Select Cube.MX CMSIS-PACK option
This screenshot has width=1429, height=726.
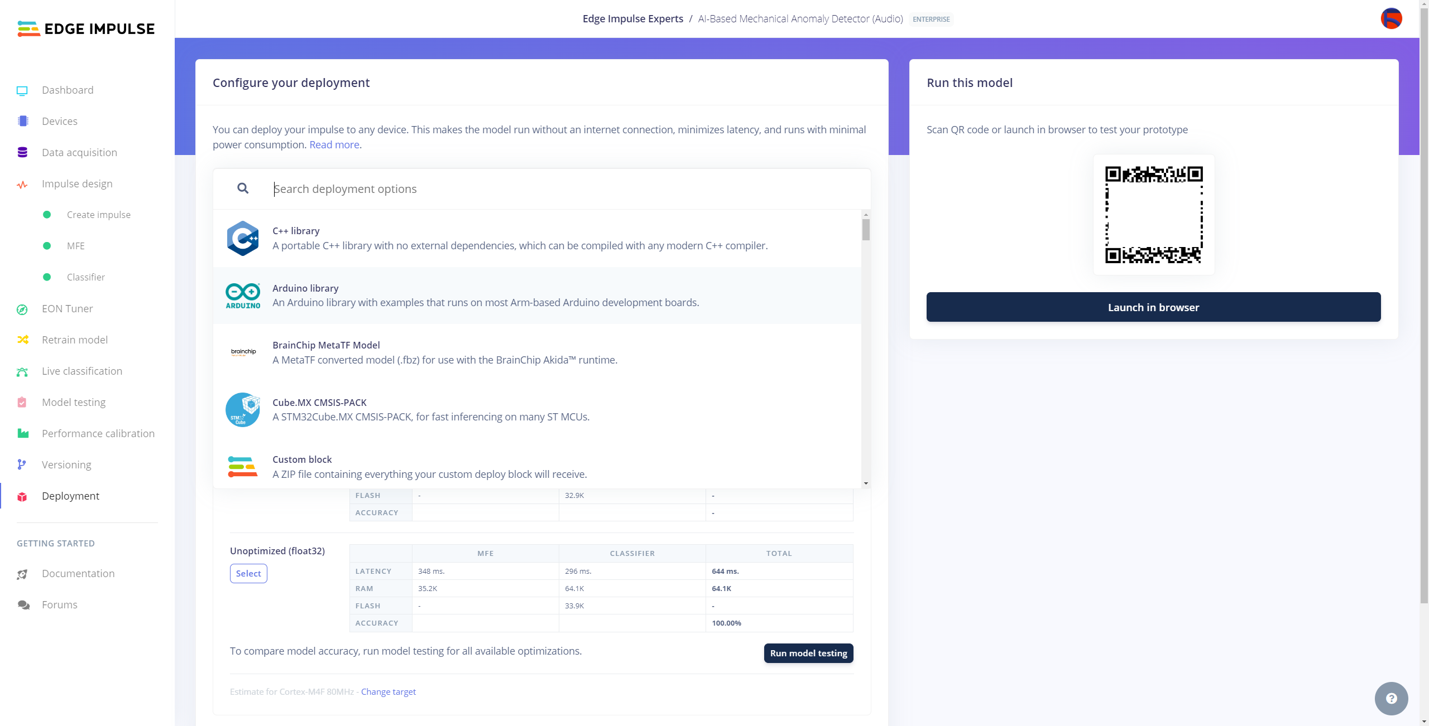click(x=537, y=410)
